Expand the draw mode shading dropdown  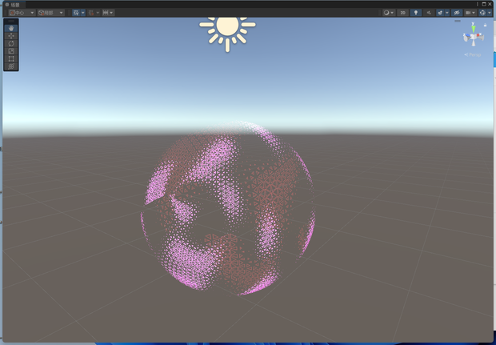pos(389,13)
